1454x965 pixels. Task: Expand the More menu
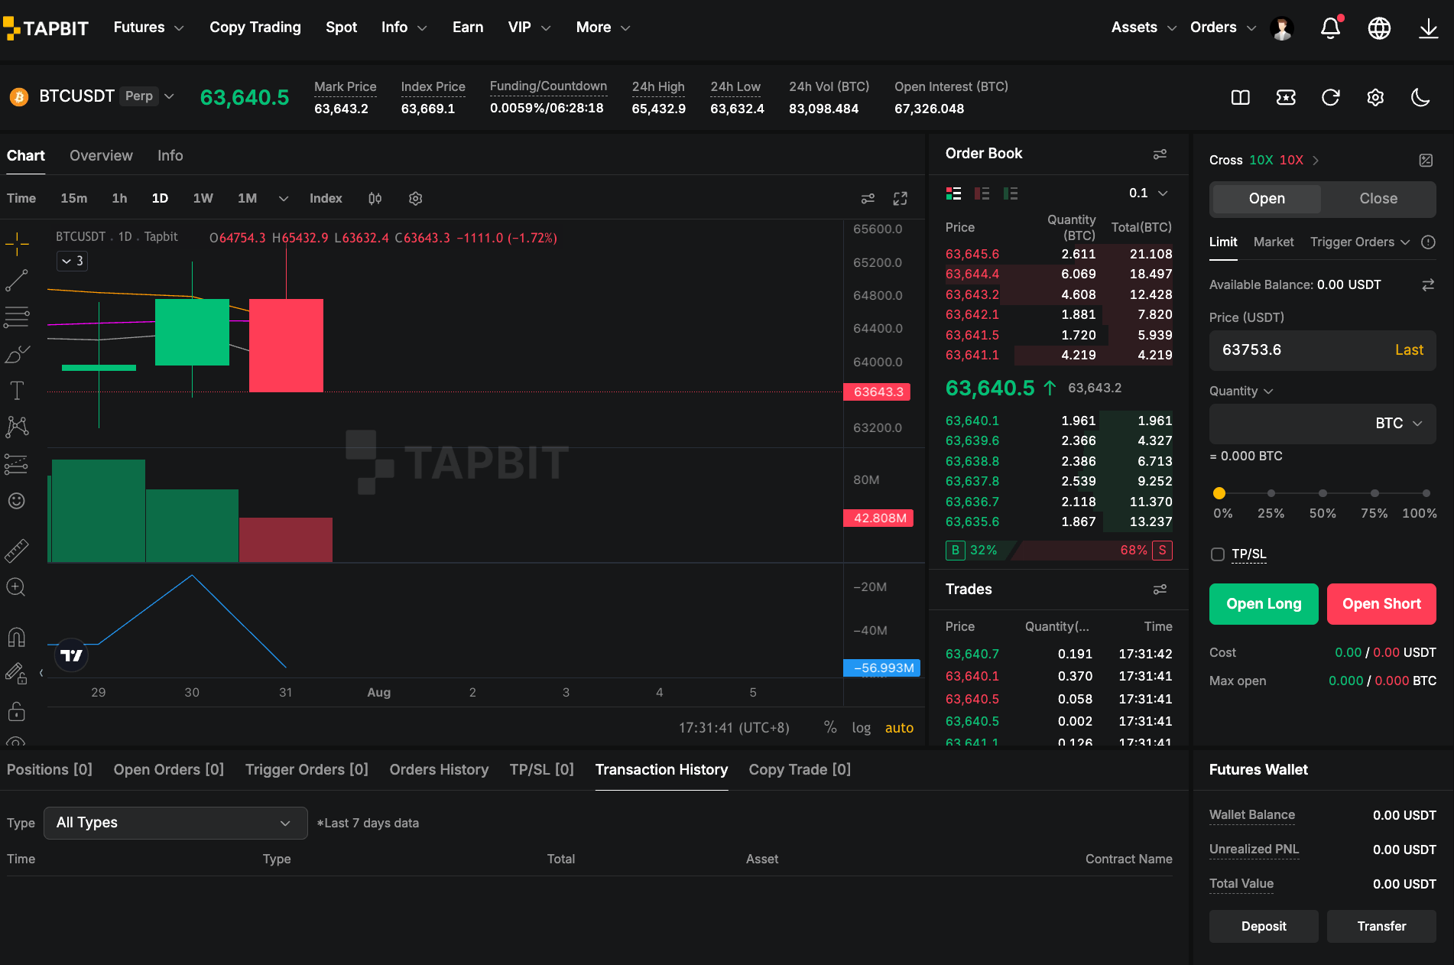click(603, 28)
